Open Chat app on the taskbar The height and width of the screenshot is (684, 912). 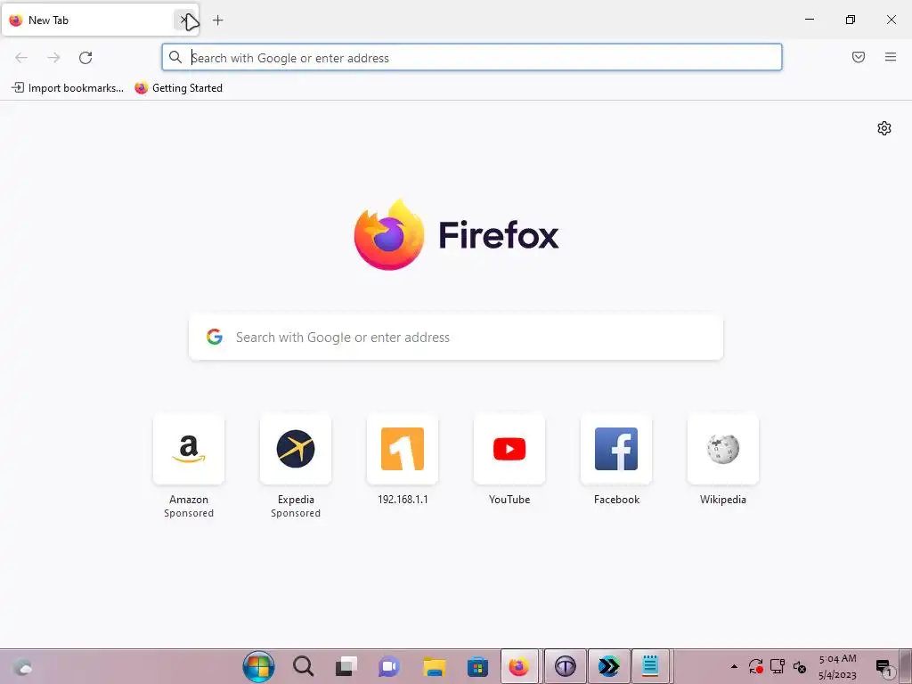(x=389, y=666)
